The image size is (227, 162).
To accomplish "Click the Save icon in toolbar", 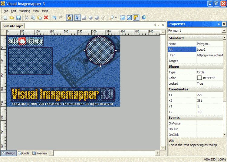I will coord(18,18).
